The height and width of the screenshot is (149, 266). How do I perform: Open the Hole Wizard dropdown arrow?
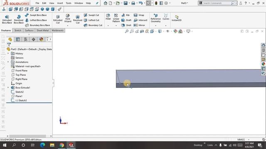(x=68, y=26)
